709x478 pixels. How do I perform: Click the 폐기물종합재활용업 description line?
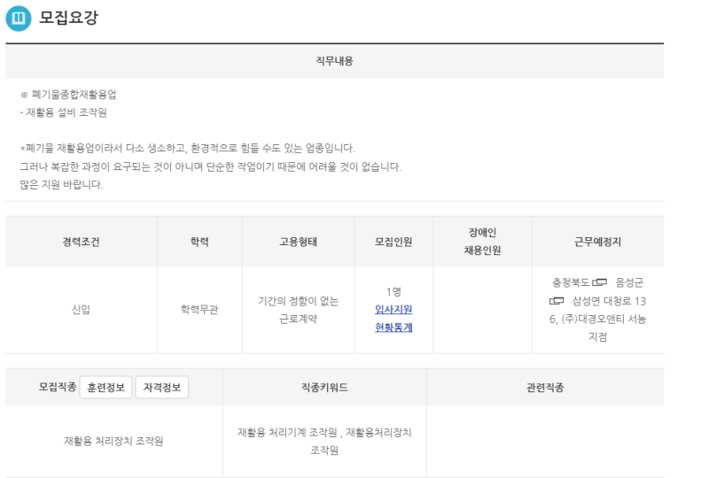tap(74, 94)
